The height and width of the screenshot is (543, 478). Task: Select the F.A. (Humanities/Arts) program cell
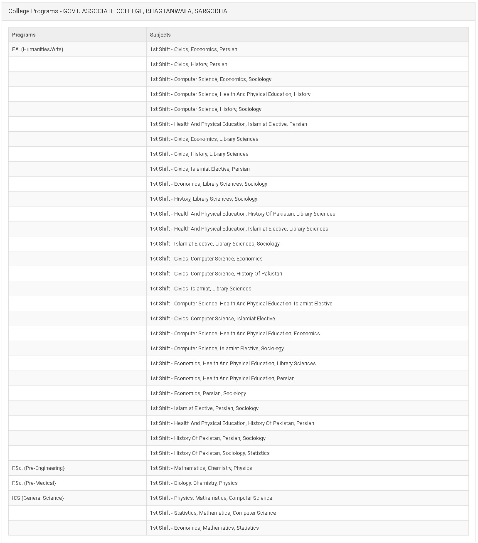point(38,49)
